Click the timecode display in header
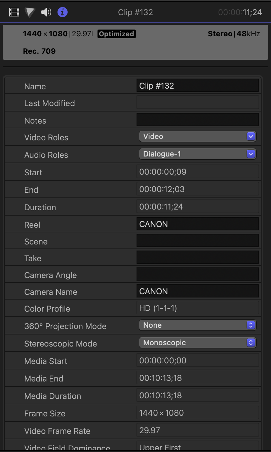Screen dimensions: 271x452 [x=240, y=12]
